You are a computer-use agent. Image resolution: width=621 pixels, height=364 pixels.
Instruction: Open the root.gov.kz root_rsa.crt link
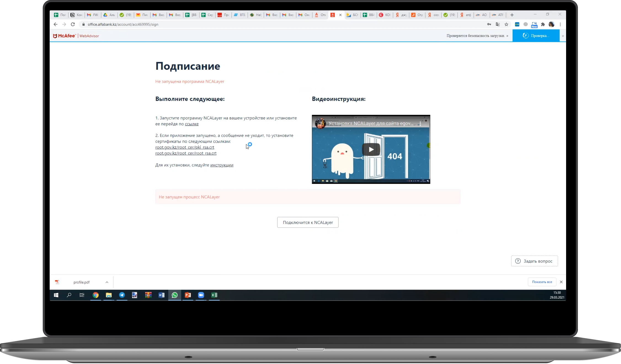(x=186, y=153)
